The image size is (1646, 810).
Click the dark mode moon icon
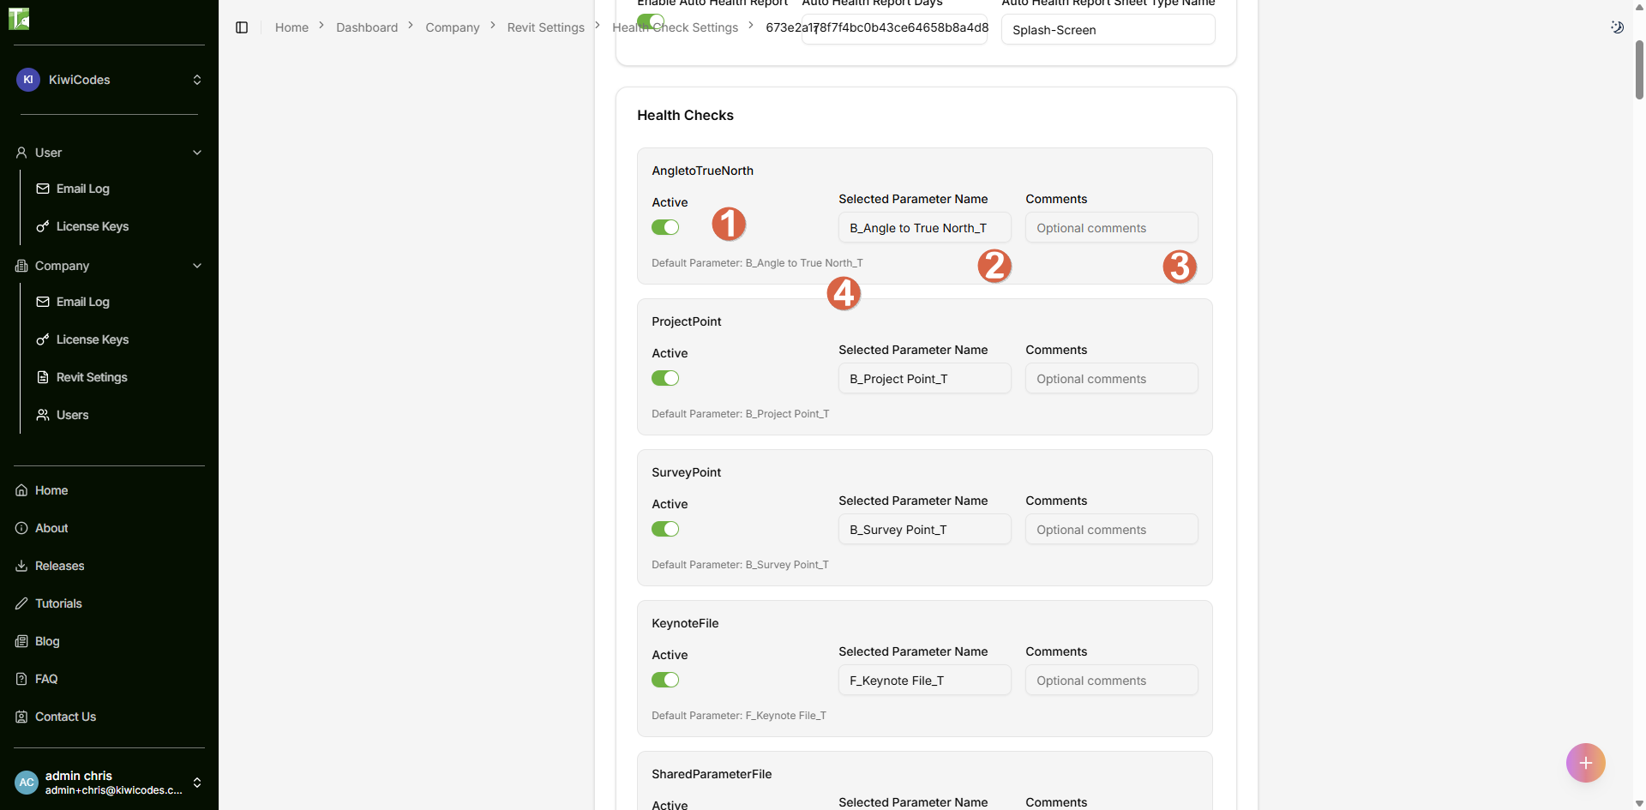tap(1617, 27)
